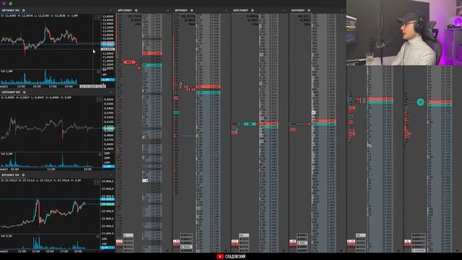Click top volume preset box in first GMT book
The image size is (462, 260).
(244, 235)
